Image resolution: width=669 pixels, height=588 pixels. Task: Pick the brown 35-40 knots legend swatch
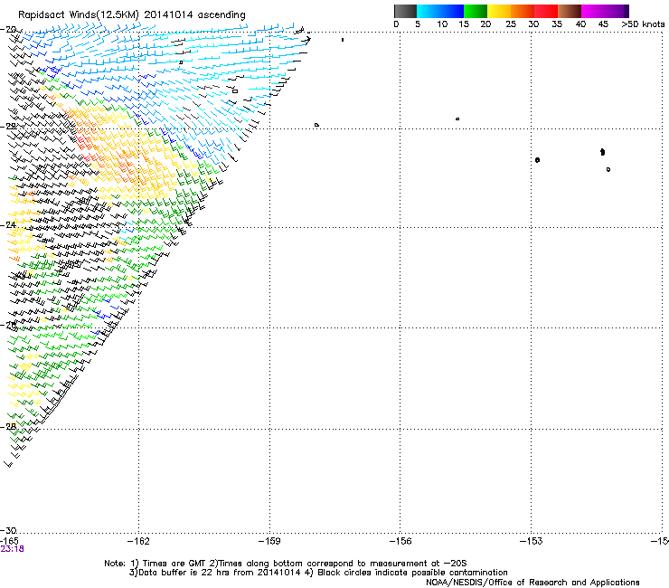point(570,11)
